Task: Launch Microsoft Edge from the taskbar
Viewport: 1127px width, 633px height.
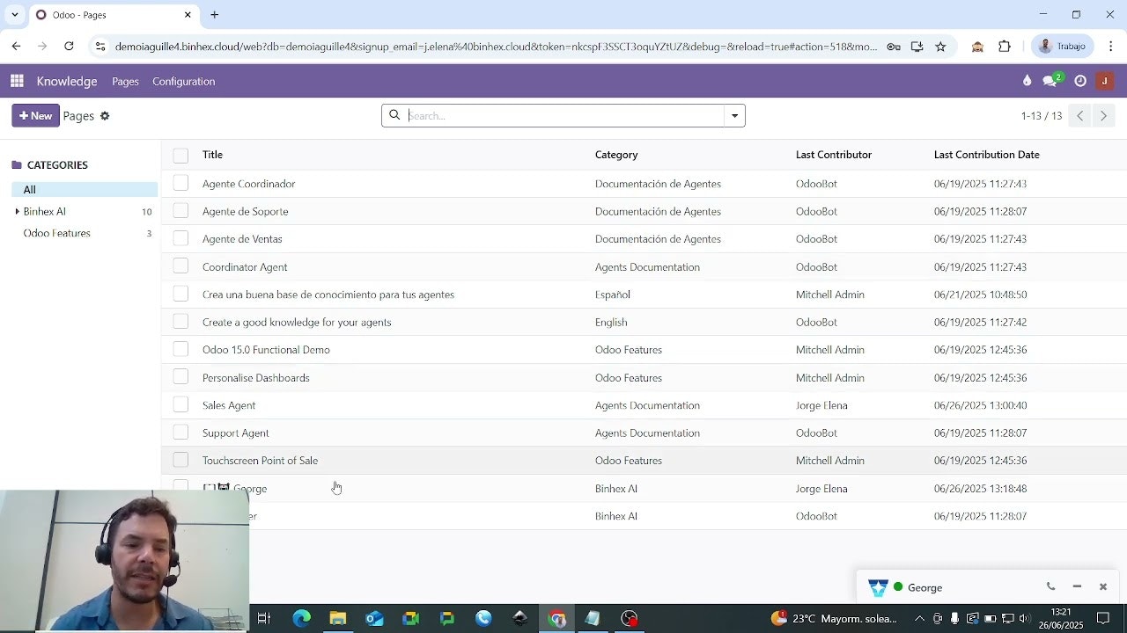Action: click(x=301, y=618)
